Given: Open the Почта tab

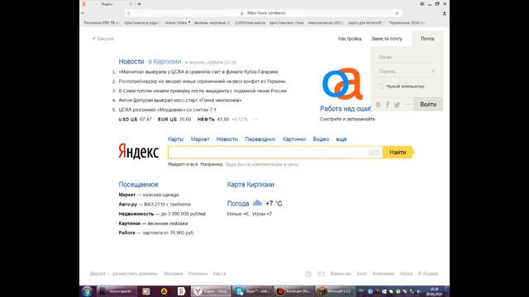Looking at the screenshot, I should 427,39.
